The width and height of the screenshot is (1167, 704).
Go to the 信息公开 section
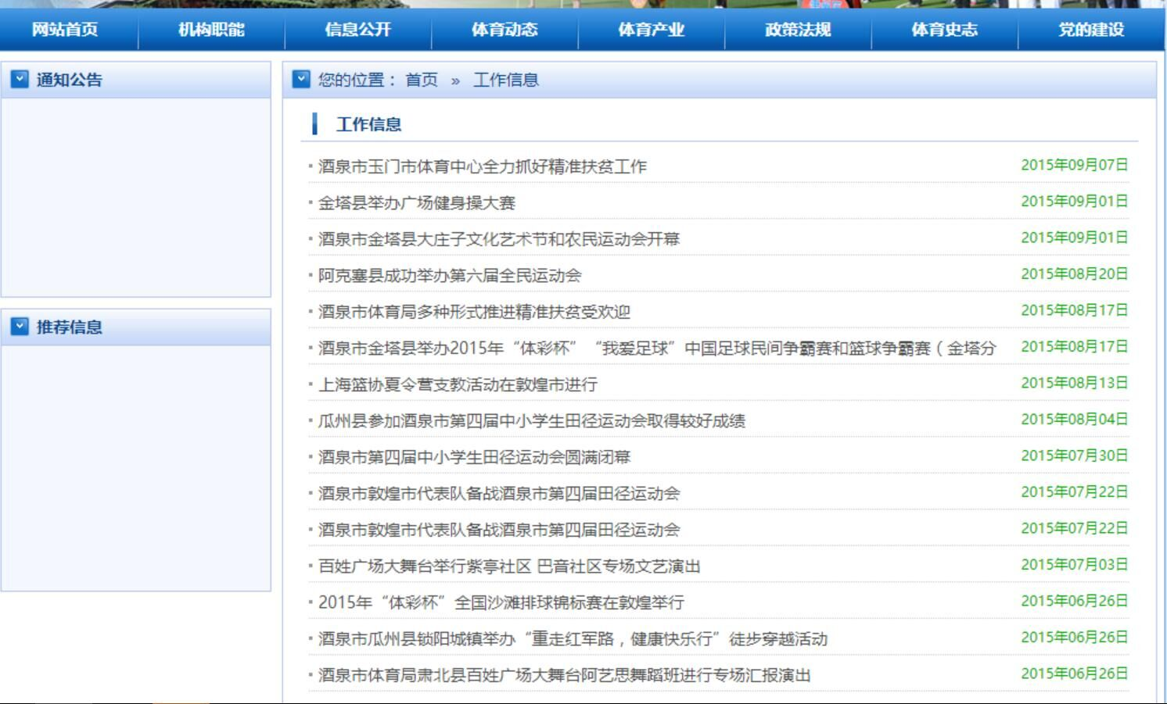[x=357, y=30]
